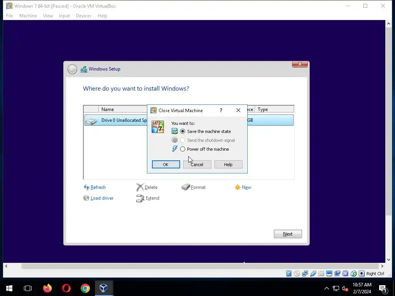Click the Refresh link
Screen dimensions: 395x296
98,187
